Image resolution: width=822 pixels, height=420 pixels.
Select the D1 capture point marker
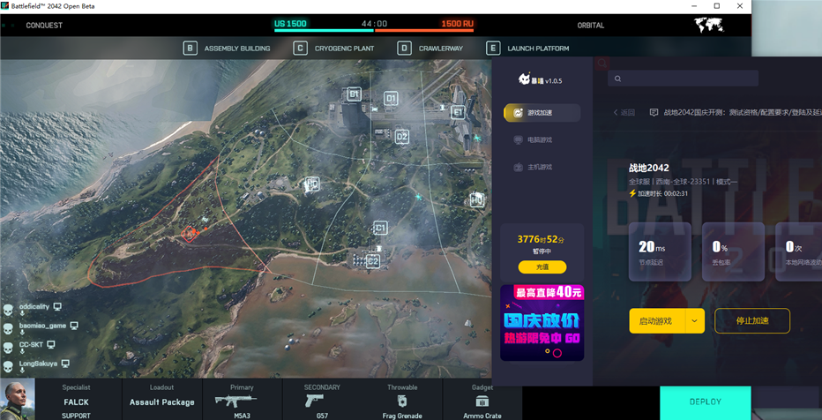click(391, 98)
